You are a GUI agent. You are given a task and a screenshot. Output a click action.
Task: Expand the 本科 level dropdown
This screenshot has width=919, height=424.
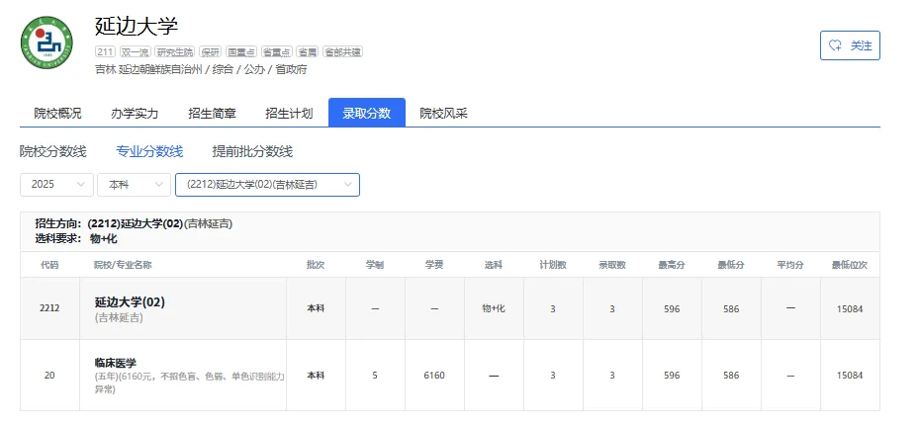135,185
